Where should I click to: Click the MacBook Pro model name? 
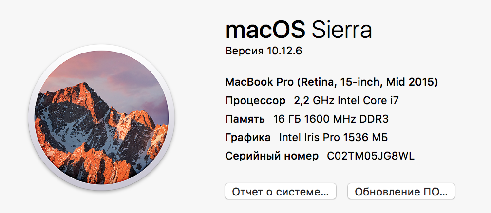tap(260, 81)
